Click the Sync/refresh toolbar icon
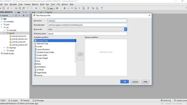The image size is (187, 105). 4,8
